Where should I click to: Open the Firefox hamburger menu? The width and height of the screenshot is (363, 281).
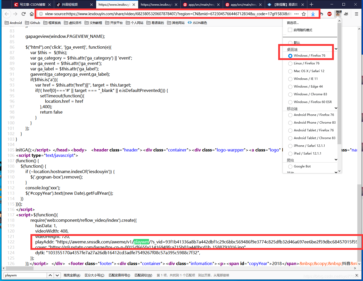(357, 14)
